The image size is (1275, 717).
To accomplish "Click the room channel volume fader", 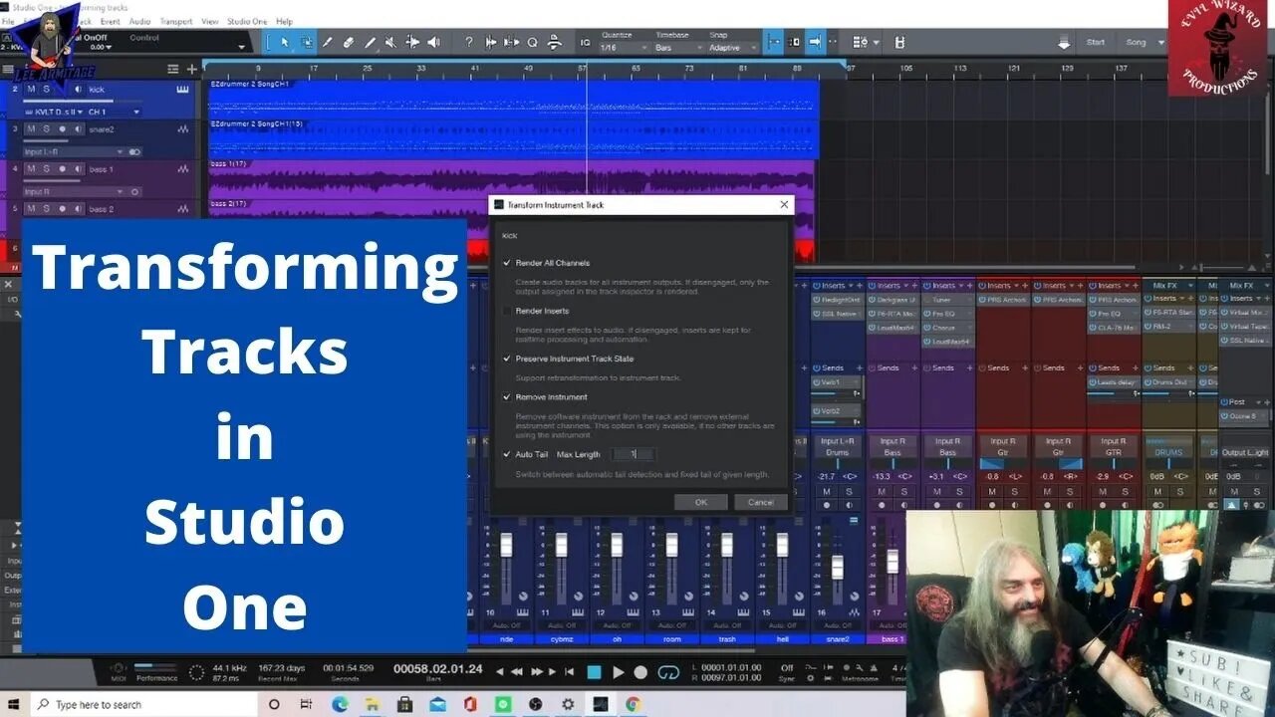I will pyautogui.click(x=672, y=547).
